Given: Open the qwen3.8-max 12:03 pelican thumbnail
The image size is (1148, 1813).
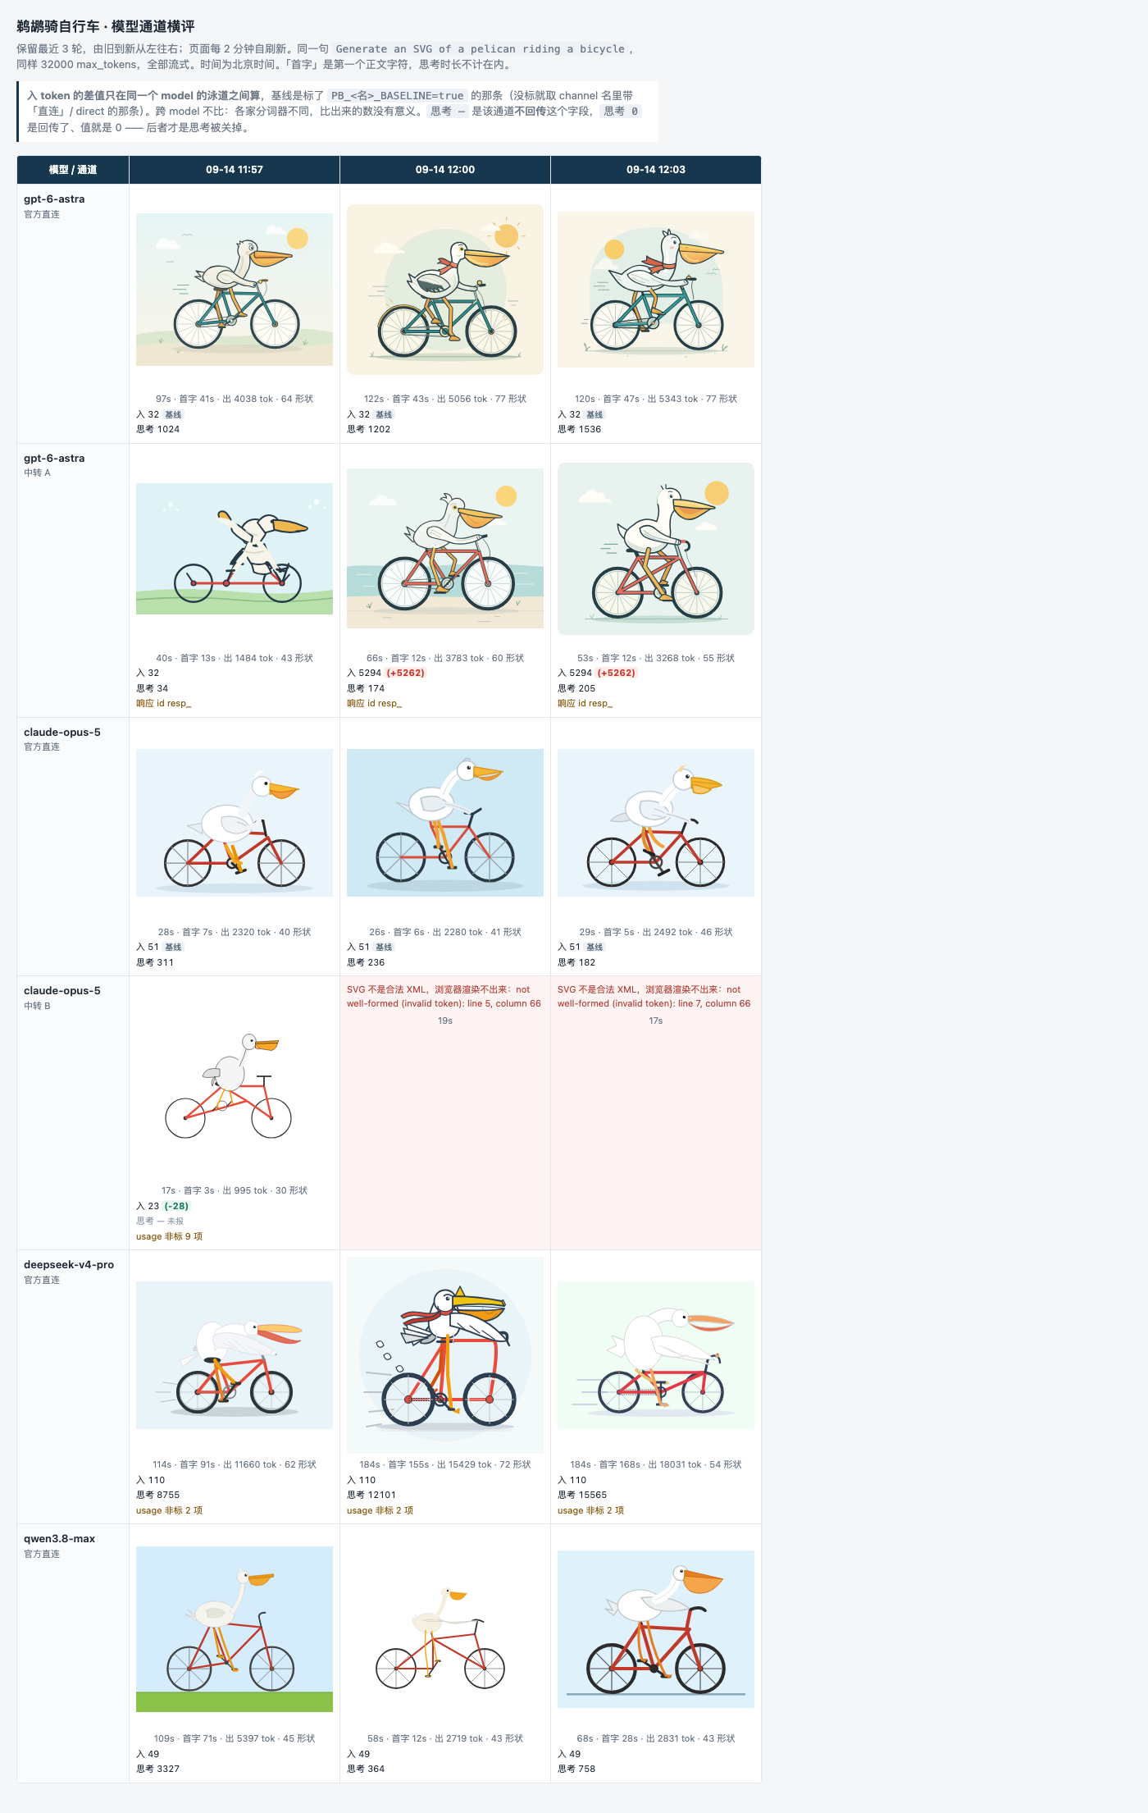Looking at the screenshot, I should pyautogui.click(x=655, y=1629).
